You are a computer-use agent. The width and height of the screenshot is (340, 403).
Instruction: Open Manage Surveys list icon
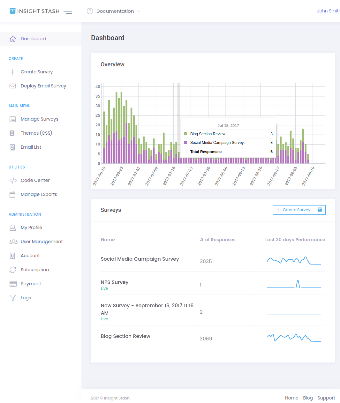tap(13, 119)
